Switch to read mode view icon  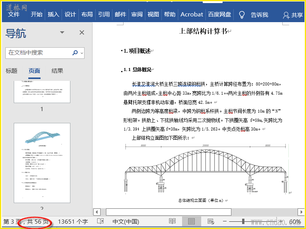[173, 221]
